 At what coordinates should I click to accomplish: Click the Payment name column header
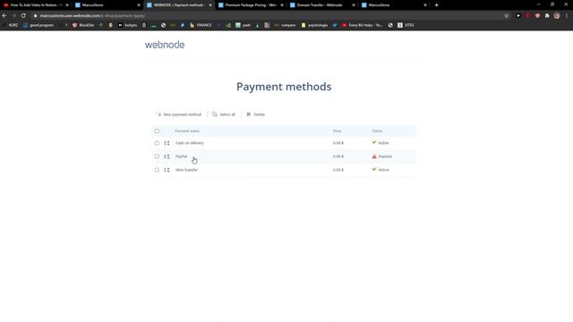point(187,131)
